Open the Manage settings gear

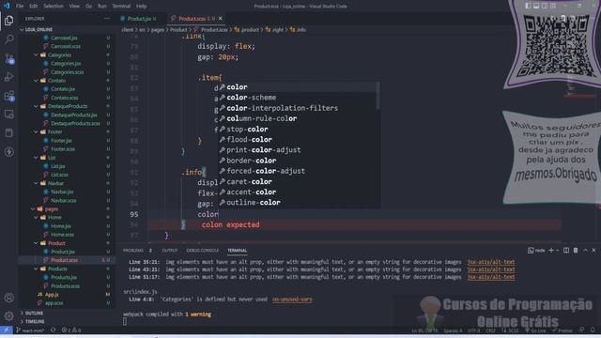[x=9, y=316]
